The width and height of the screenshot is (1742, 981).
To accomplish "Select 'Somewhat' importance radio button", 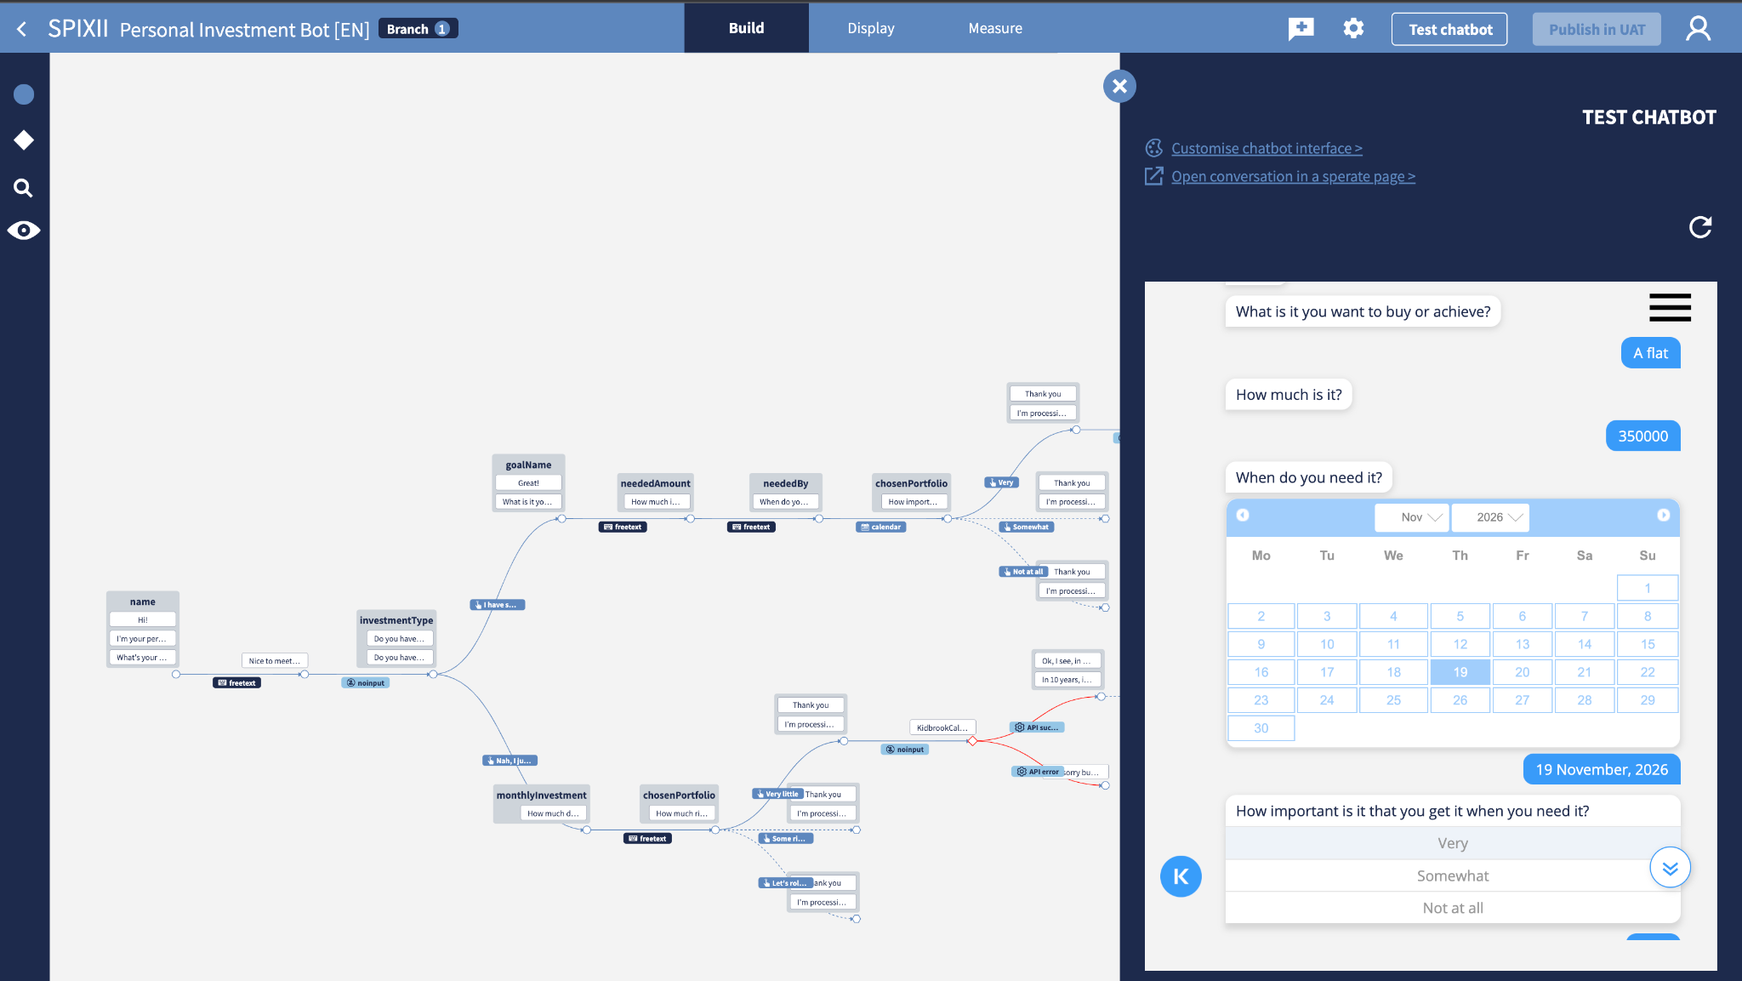I will point(1454,875).
